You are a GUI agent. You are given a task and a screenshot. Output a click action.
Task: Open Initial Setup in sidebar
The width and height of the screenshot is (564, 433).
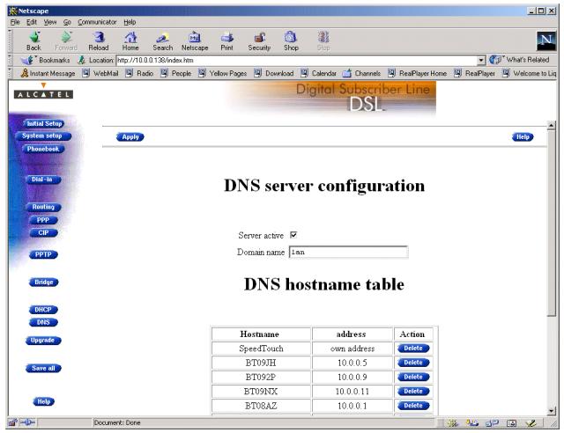click(x=44, y=123)
